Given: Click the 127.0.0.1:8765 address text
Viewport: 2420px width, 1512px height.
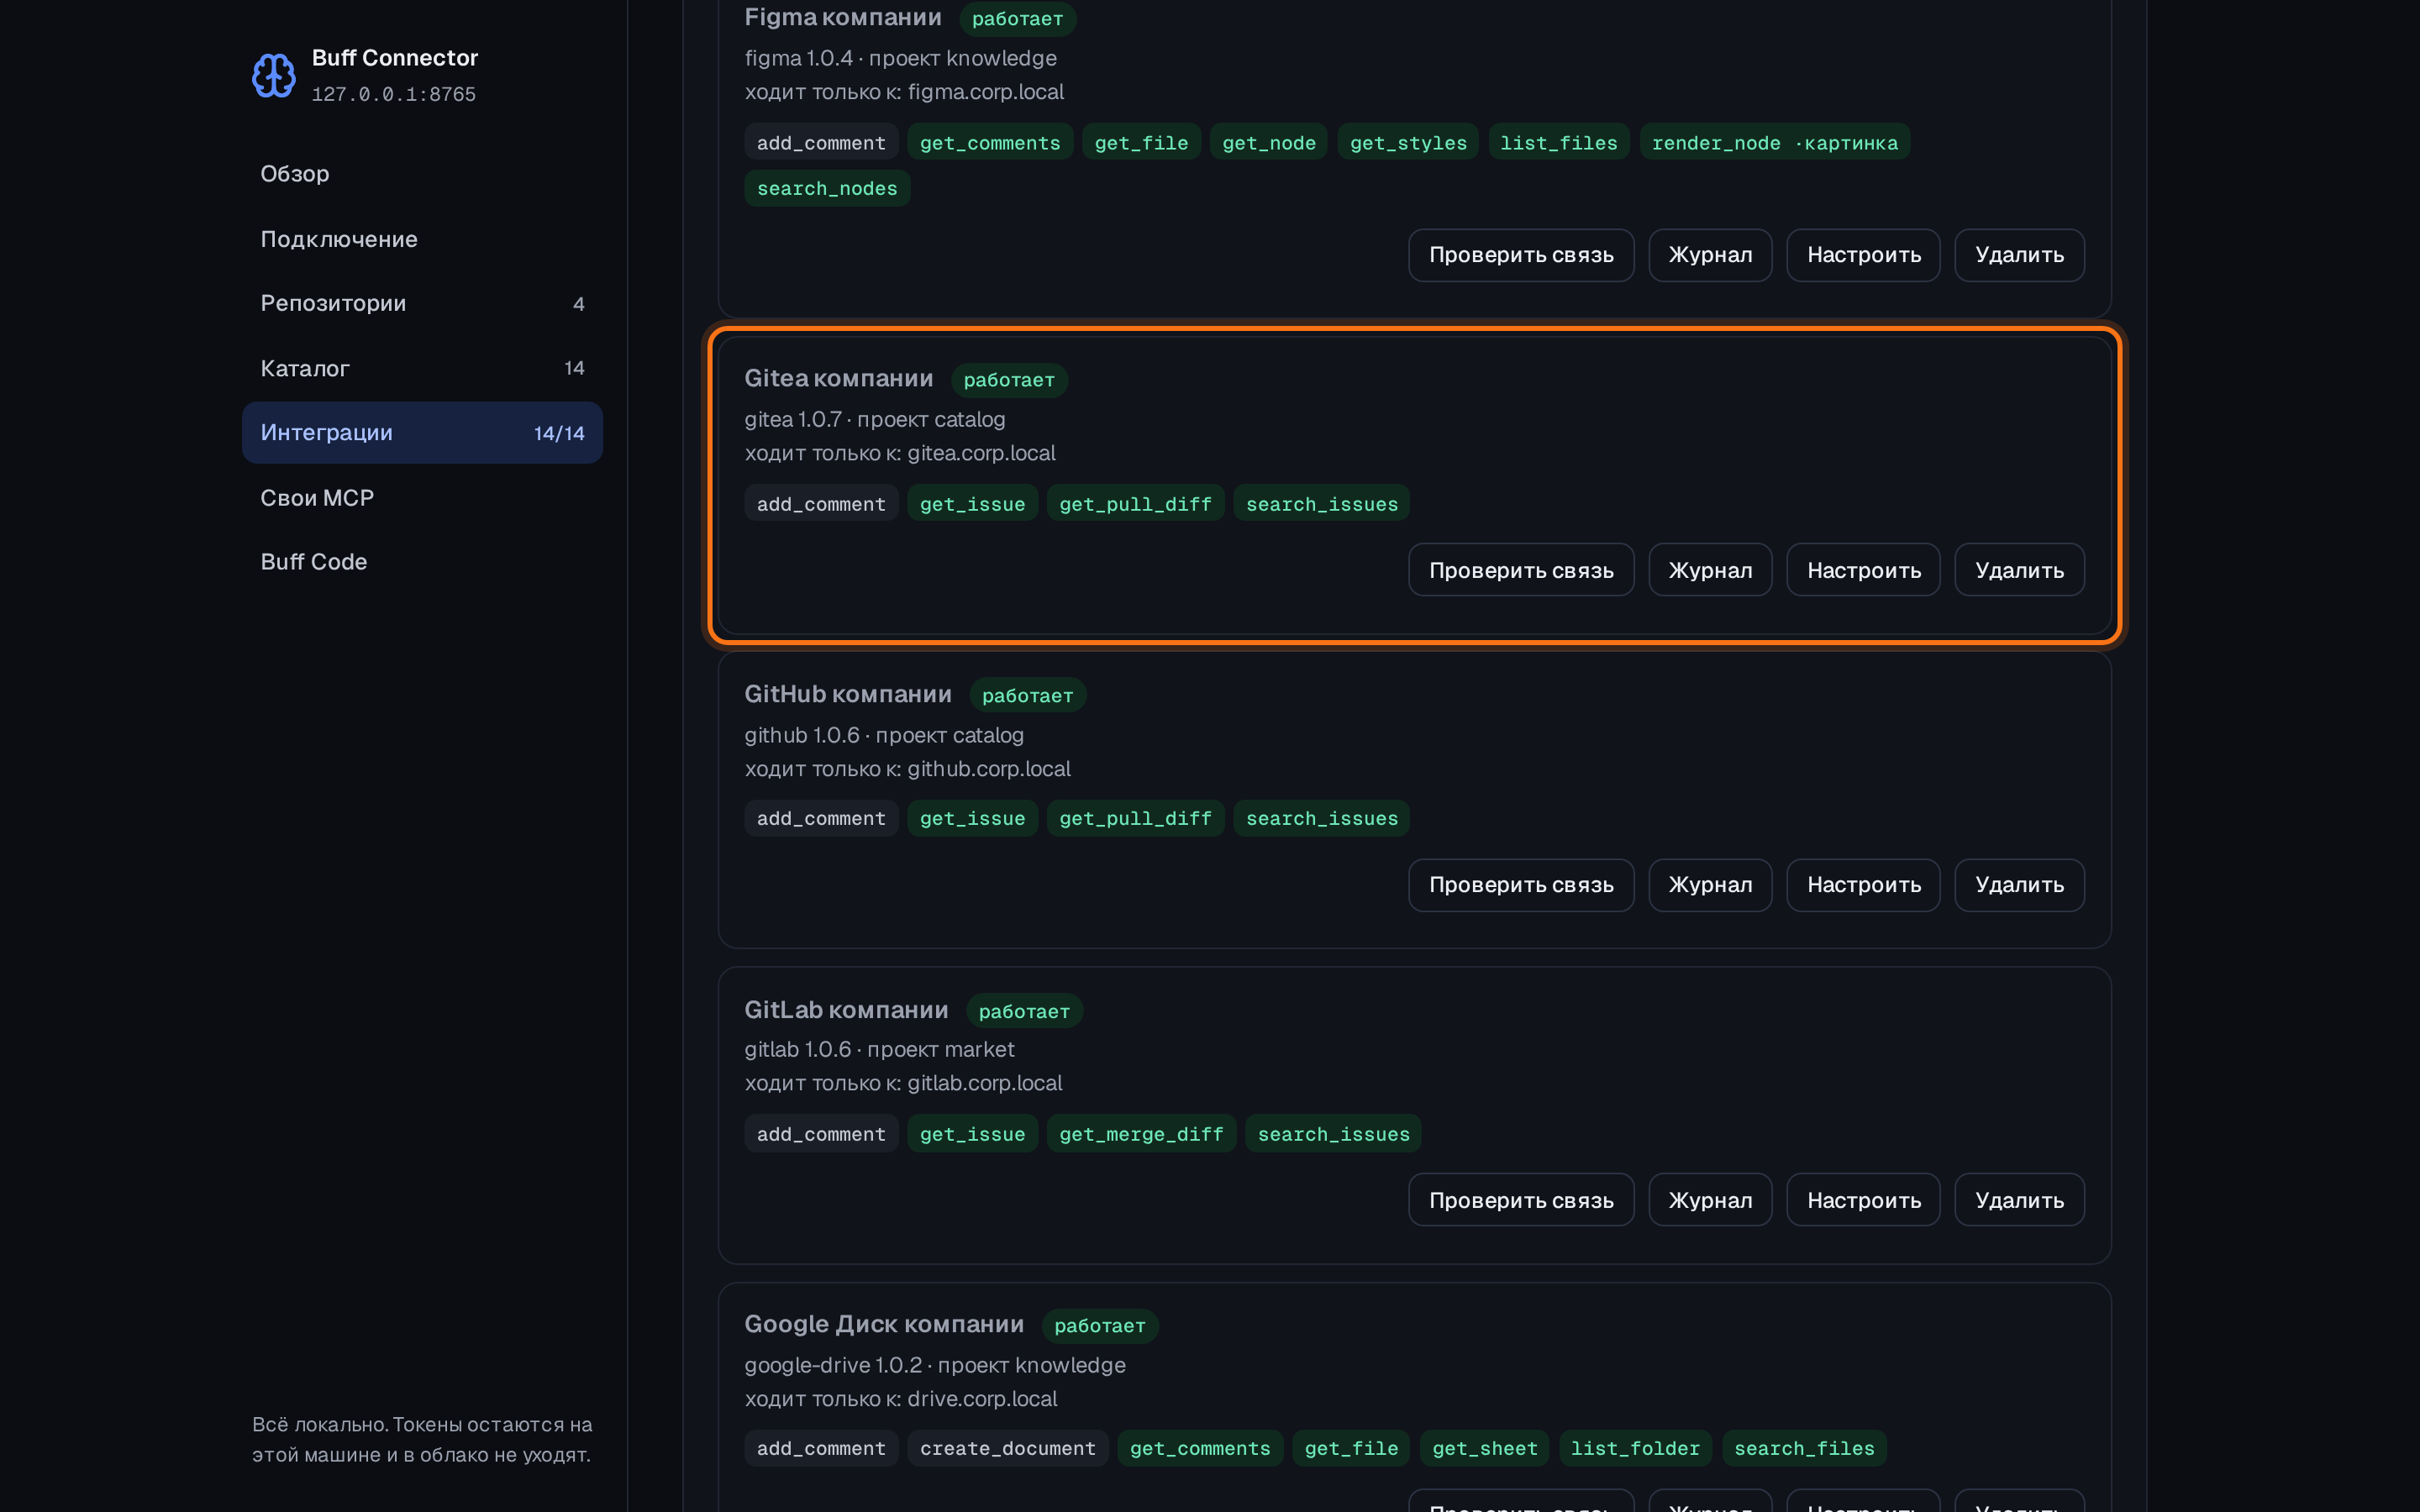Looking at the screenshot, I should click(x=394, y=94).
